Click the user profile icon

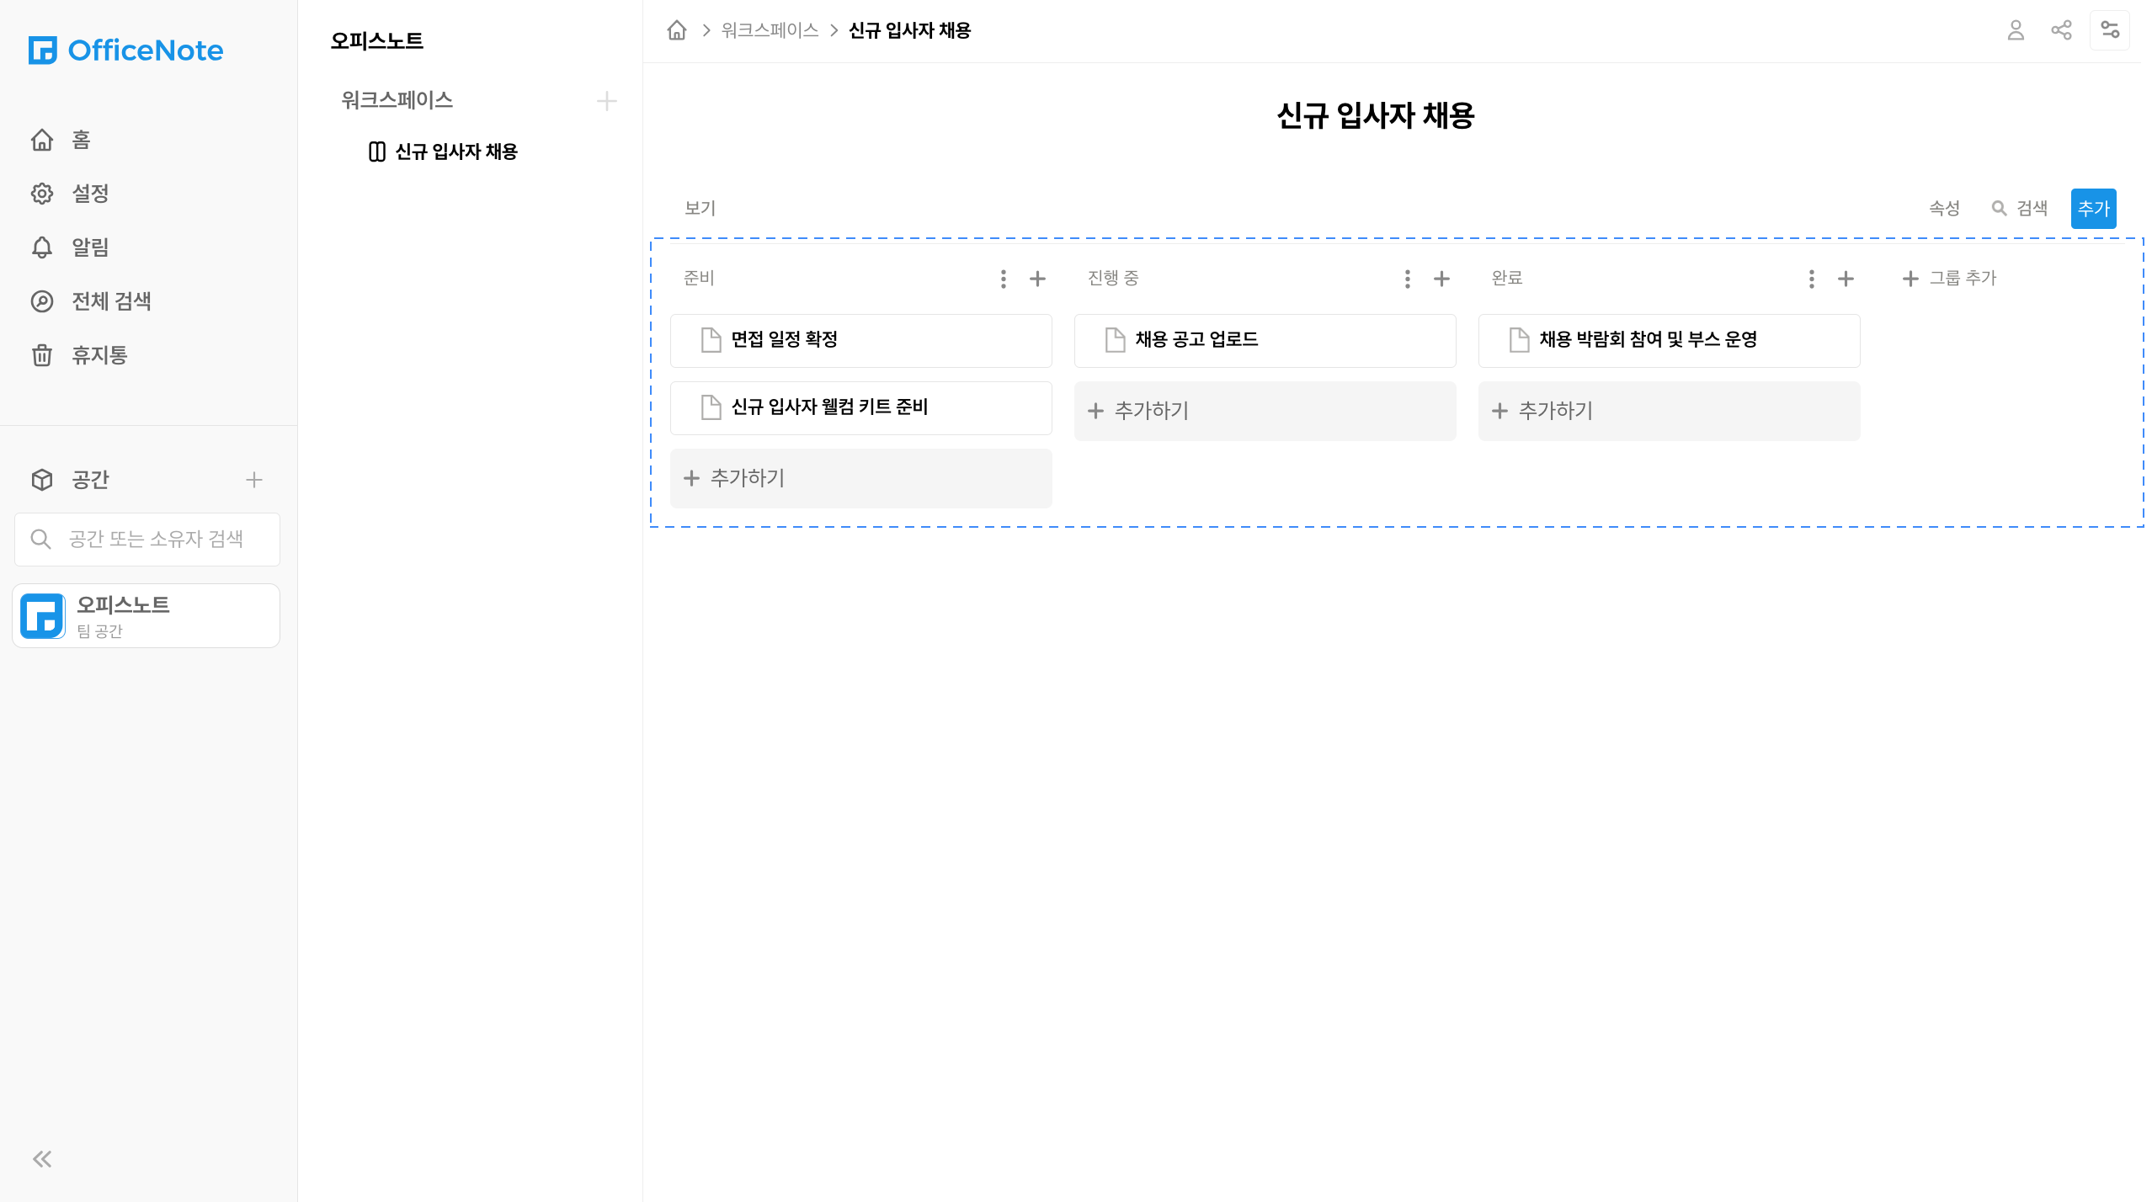pyautogui.click(x=2016, y=30)
